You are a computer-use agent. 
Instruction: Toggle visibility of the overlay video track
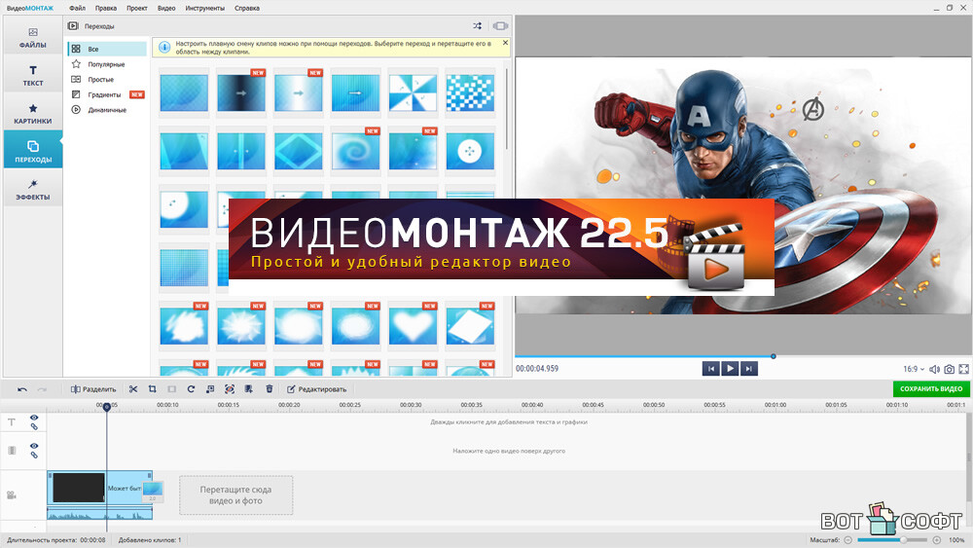click(34, 446)
